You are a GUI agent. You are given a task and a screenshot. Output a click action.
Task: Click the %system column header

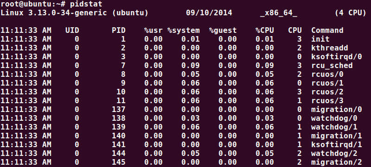click(184, 31)
